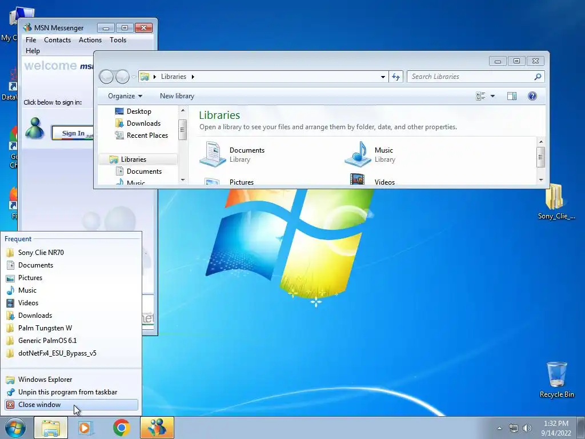Click the Explorer Back navigation button
This screenshot has height=439, width=585.
(106, 77)
